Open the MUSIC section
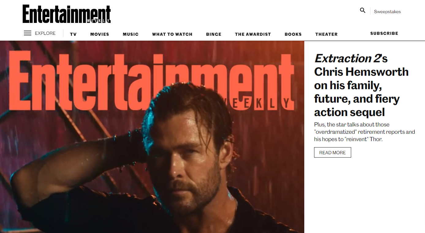The image size is (425, 233). pyautogui.click(x=131, y=34)
